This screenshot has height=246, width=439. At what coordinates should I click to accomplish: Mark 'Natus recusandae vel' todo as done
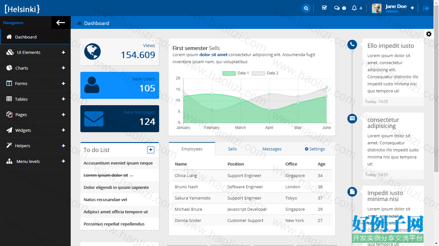[x=105, y=199]
